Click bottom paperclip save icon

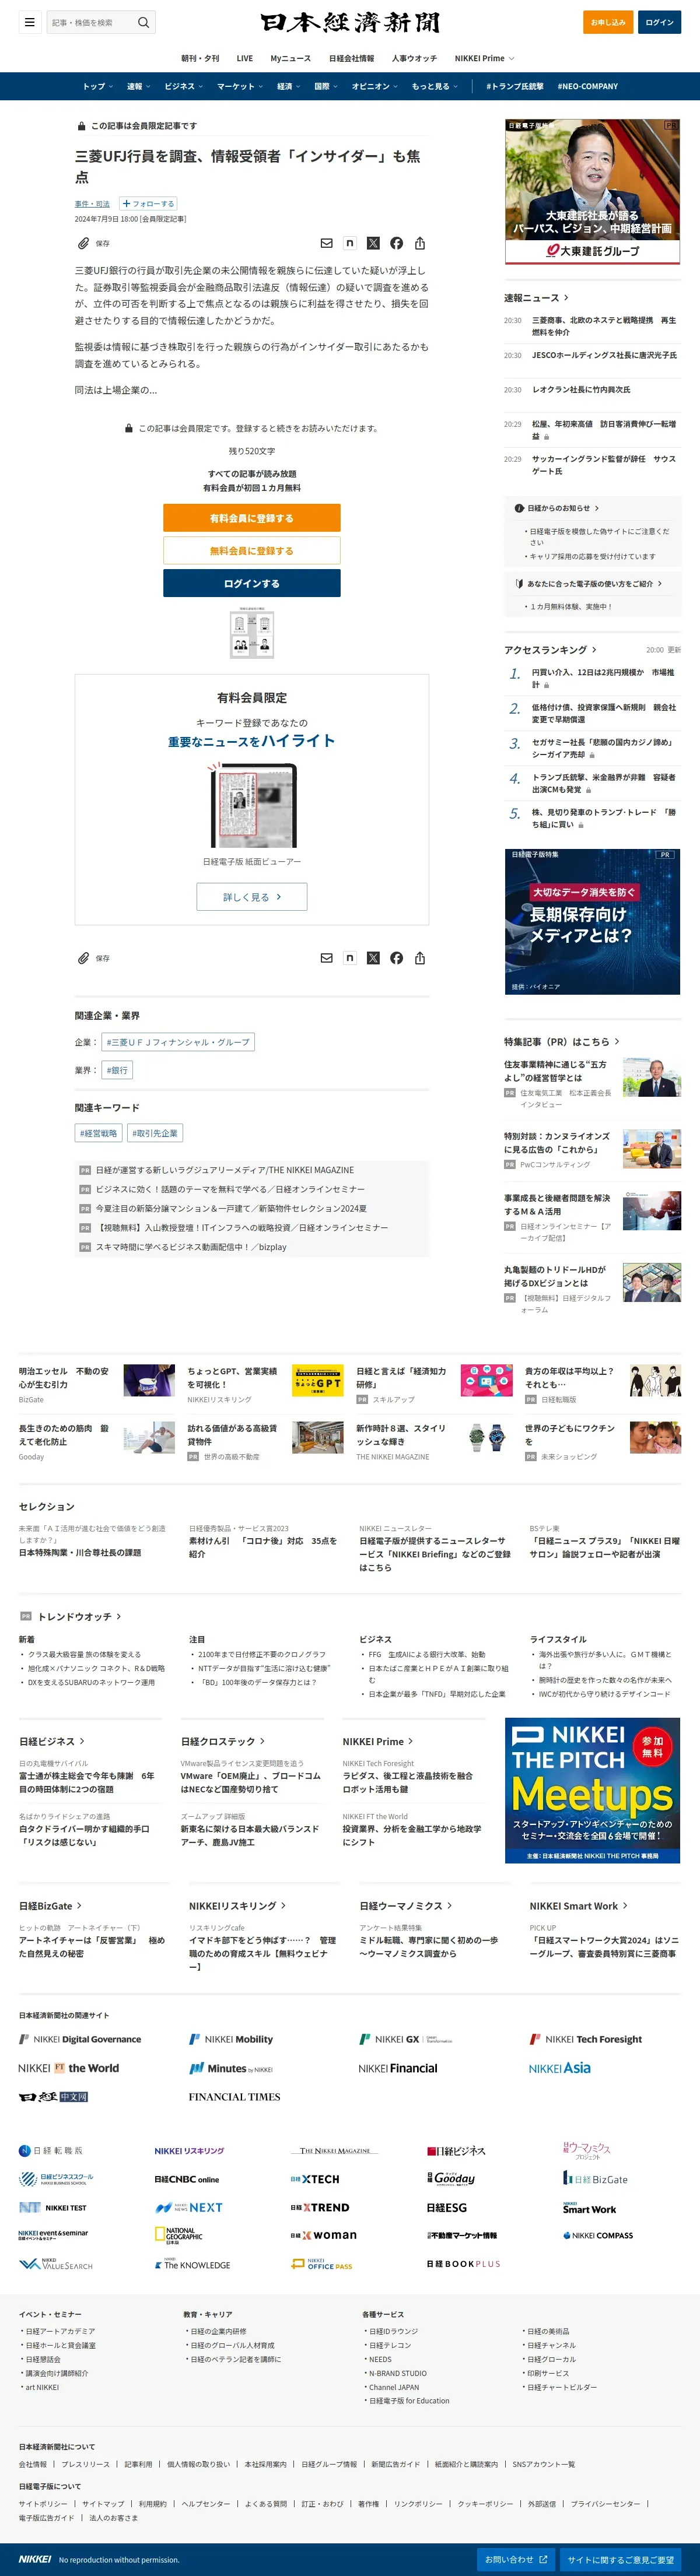(x=84, y=958)
